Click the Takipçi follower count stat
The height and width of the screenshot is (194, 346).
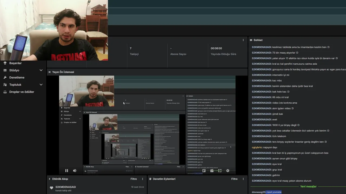coord(134,51)
